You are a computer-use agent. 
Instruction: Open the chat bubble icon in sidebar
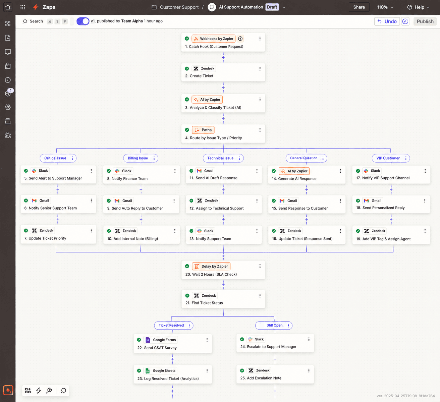(x=8, y=52)
